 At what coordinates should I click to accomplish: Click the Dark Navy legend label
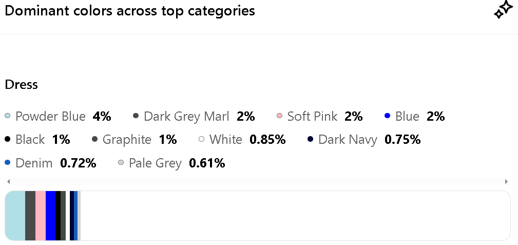click(348, 139)
